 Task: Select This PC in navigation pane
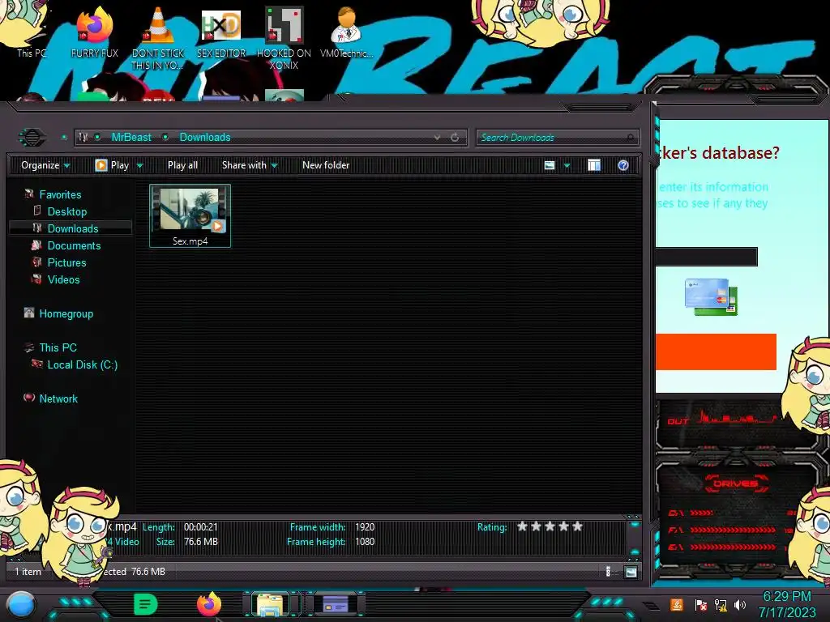click(58, 347)
